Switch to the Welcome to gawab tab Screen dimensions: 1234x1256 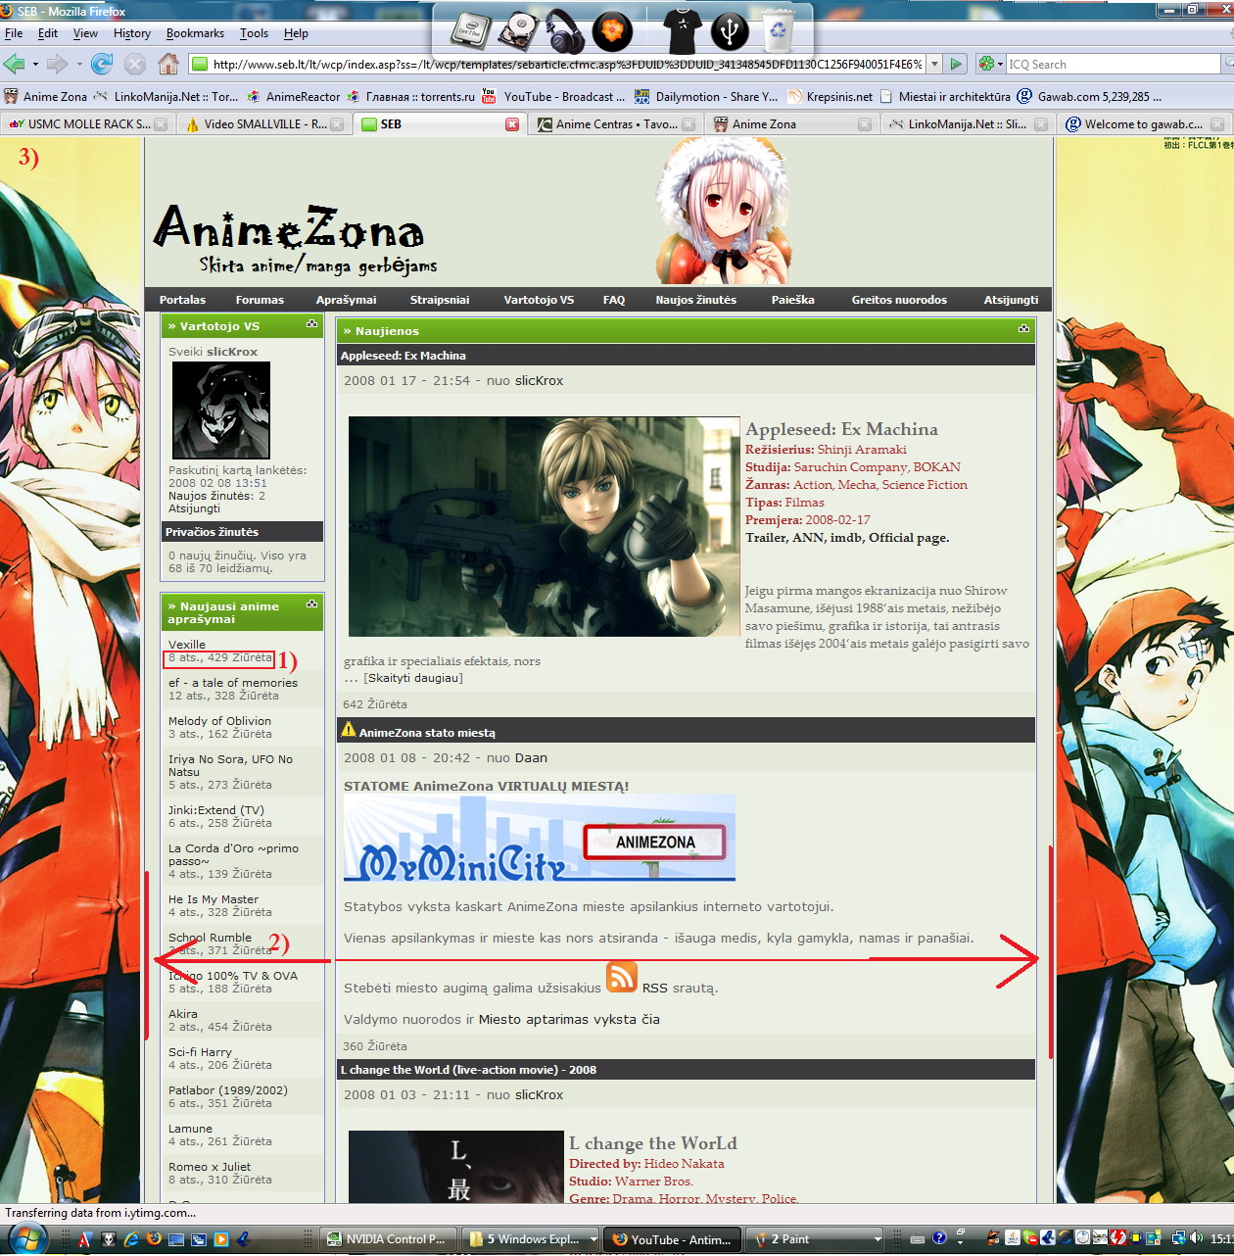[1144, 124]
